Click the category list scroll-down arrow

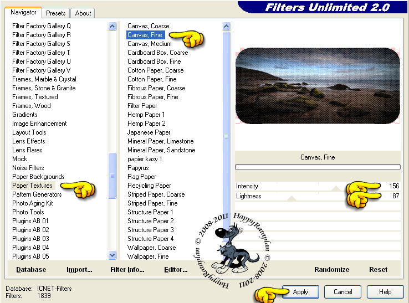(112, 255)
